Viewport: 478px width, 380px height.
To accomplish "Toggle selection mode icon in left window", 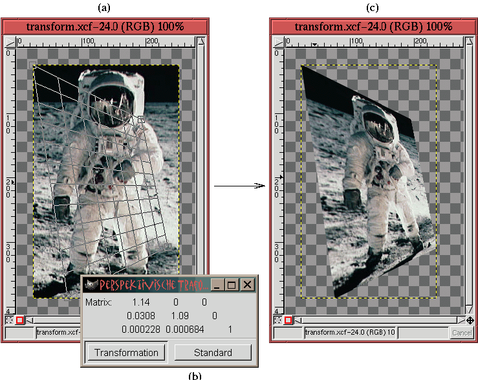I will (10, 320).
